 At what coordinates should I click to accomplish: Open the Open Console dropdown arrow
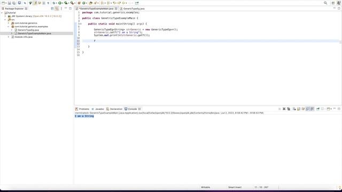pyautogui.click(x=331, y=109)
